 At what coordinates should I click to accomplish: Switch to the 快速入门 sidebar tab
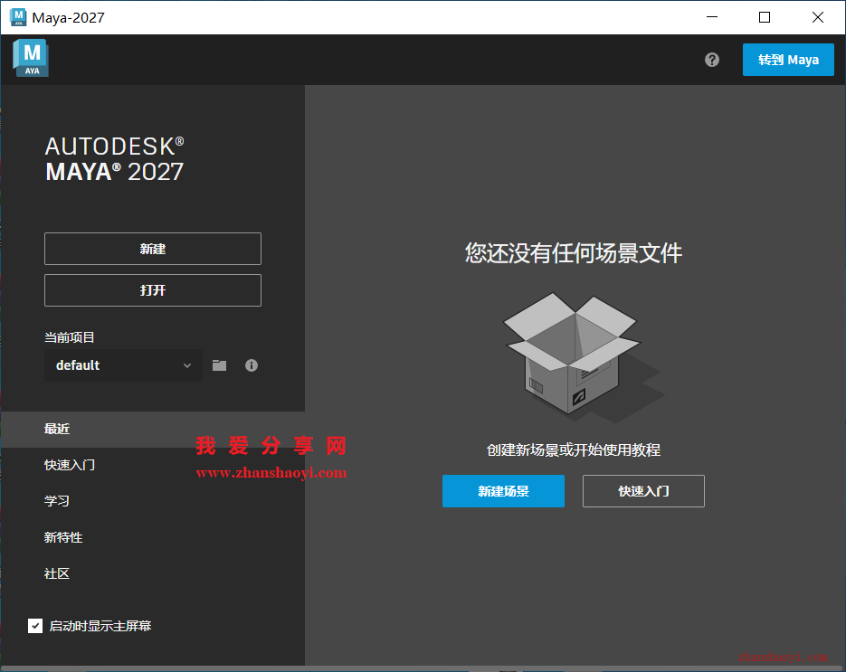pos(70,465)
